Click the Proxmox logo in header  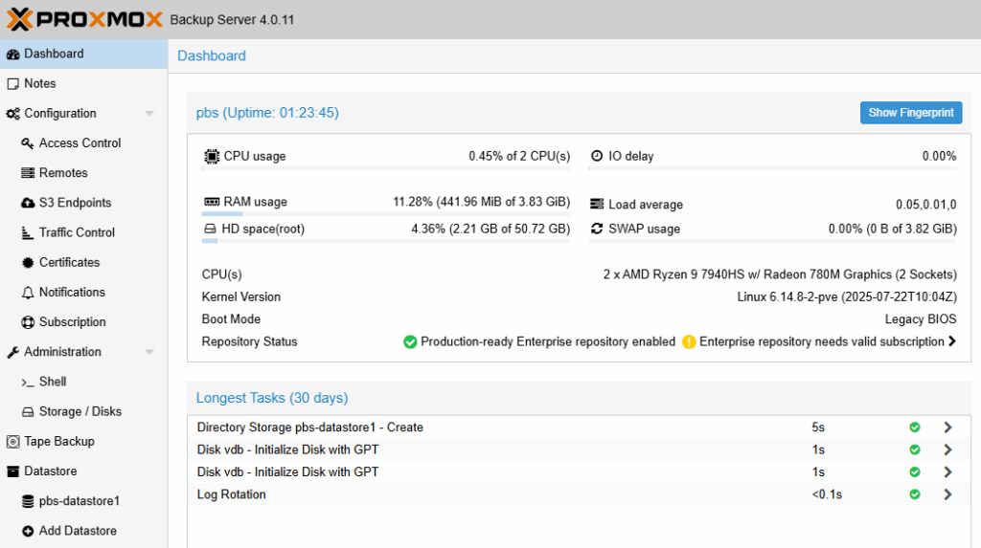coord(84,19)
